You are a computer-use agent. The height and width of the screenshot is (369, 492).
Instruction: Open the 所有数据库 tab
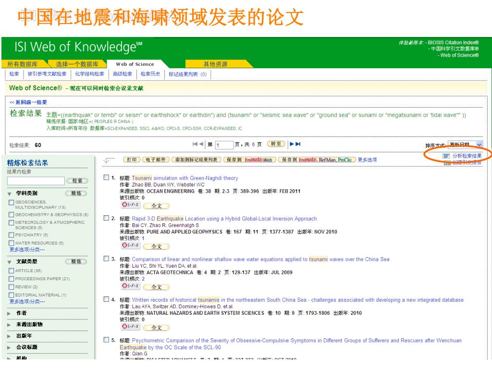pos(23,64)
